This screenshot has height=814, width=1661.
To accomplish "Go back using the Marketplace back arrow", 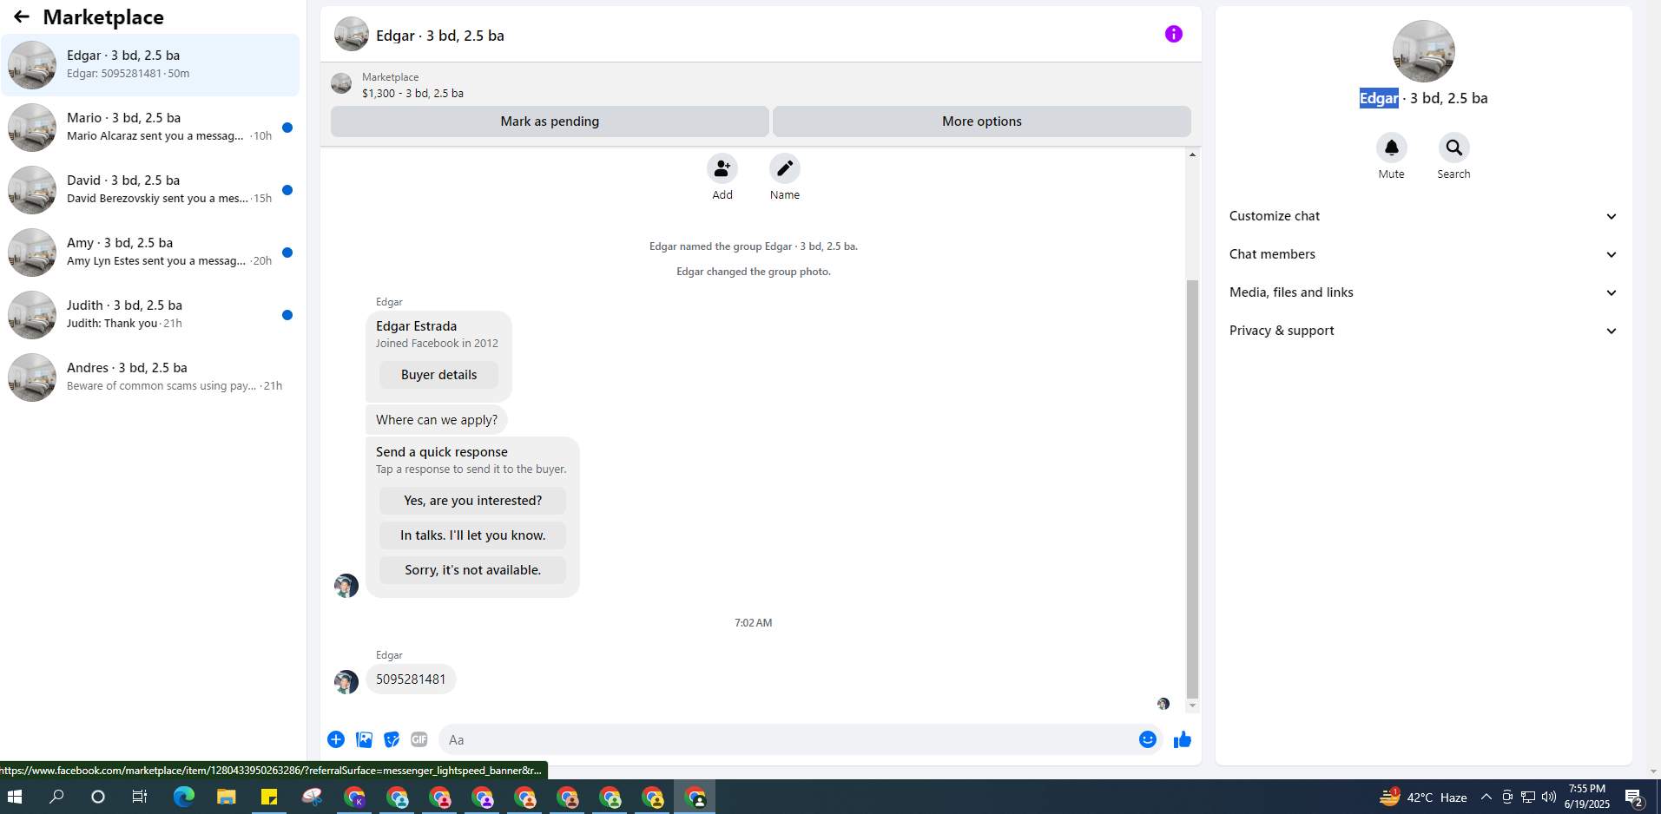I will [22, 16].
